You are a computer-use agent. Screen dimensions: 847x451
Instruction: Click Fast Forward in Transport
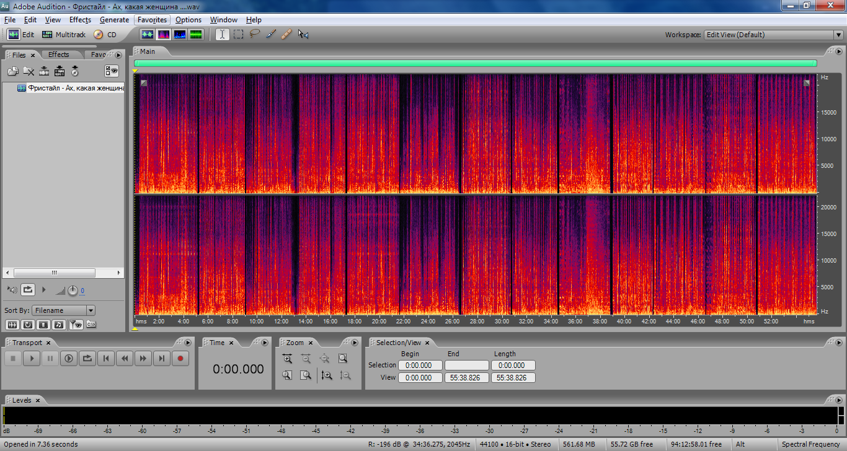tap(143, 358)
